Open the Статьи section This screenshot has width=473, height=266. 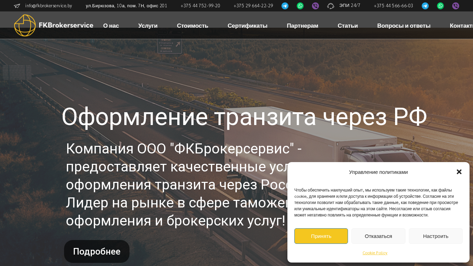click(348, 26)
